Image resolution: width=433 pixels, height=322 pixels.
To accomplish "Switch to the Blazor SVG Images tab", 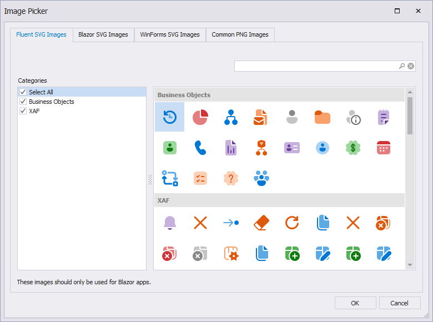I will pos(103,34).
